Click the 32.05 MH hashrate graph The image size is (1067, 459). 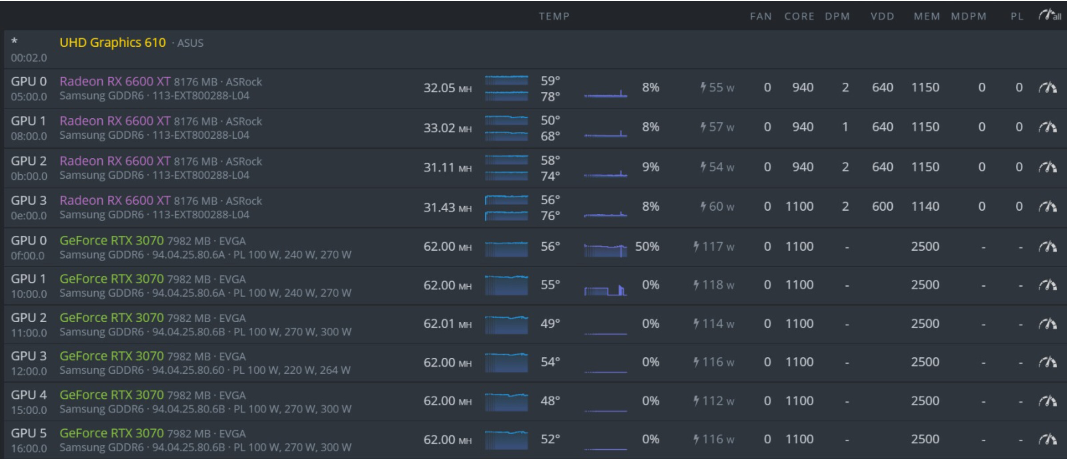(506, 88)
